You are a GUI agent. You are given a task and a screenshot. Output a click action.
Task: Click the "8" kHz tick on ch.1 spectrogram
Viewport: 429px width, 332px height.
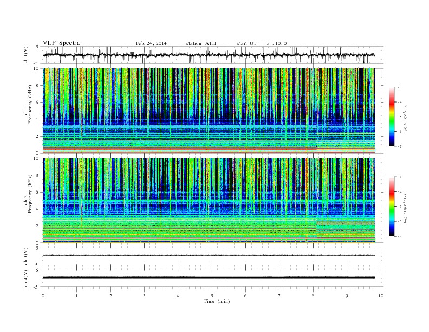coord(37,86)
